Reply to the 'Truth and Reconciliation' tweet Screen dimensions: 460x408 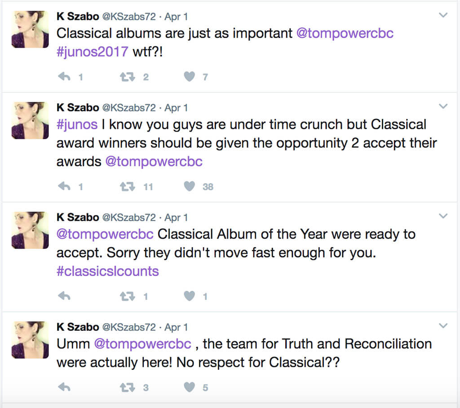[x=65, y=388]
